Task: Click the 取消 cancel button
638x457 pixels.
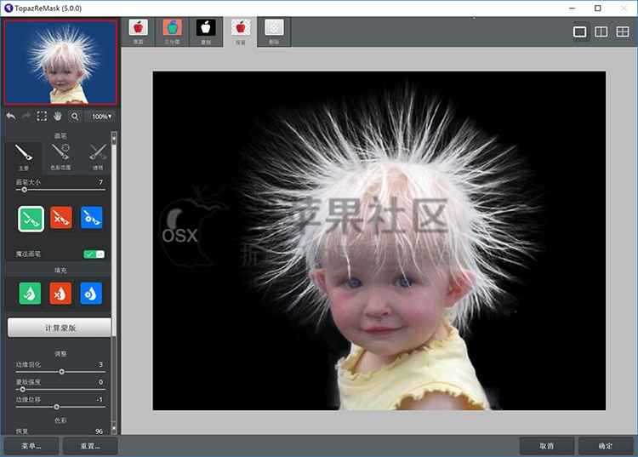Action: [x=546, y=446]
